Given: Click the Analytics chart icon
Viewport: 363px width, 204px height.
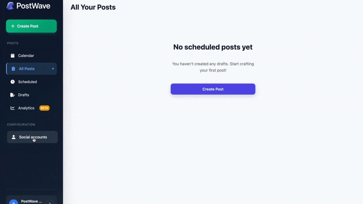Looking at the screenshot, I should pyautogui.click(x=13, y=108).
